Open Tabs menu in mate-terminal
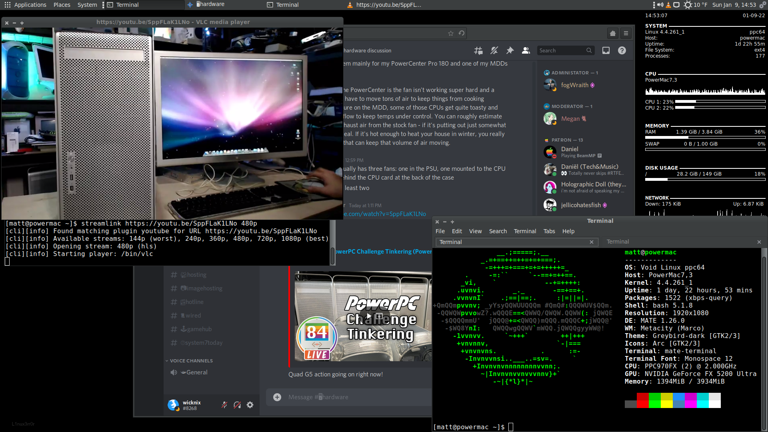The image size is (768, 432). (x=549, y=231)
